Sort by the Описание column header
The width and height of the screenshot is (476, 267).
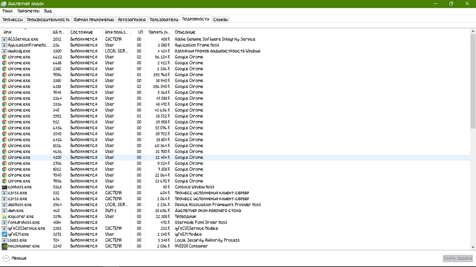pos(321,32)
